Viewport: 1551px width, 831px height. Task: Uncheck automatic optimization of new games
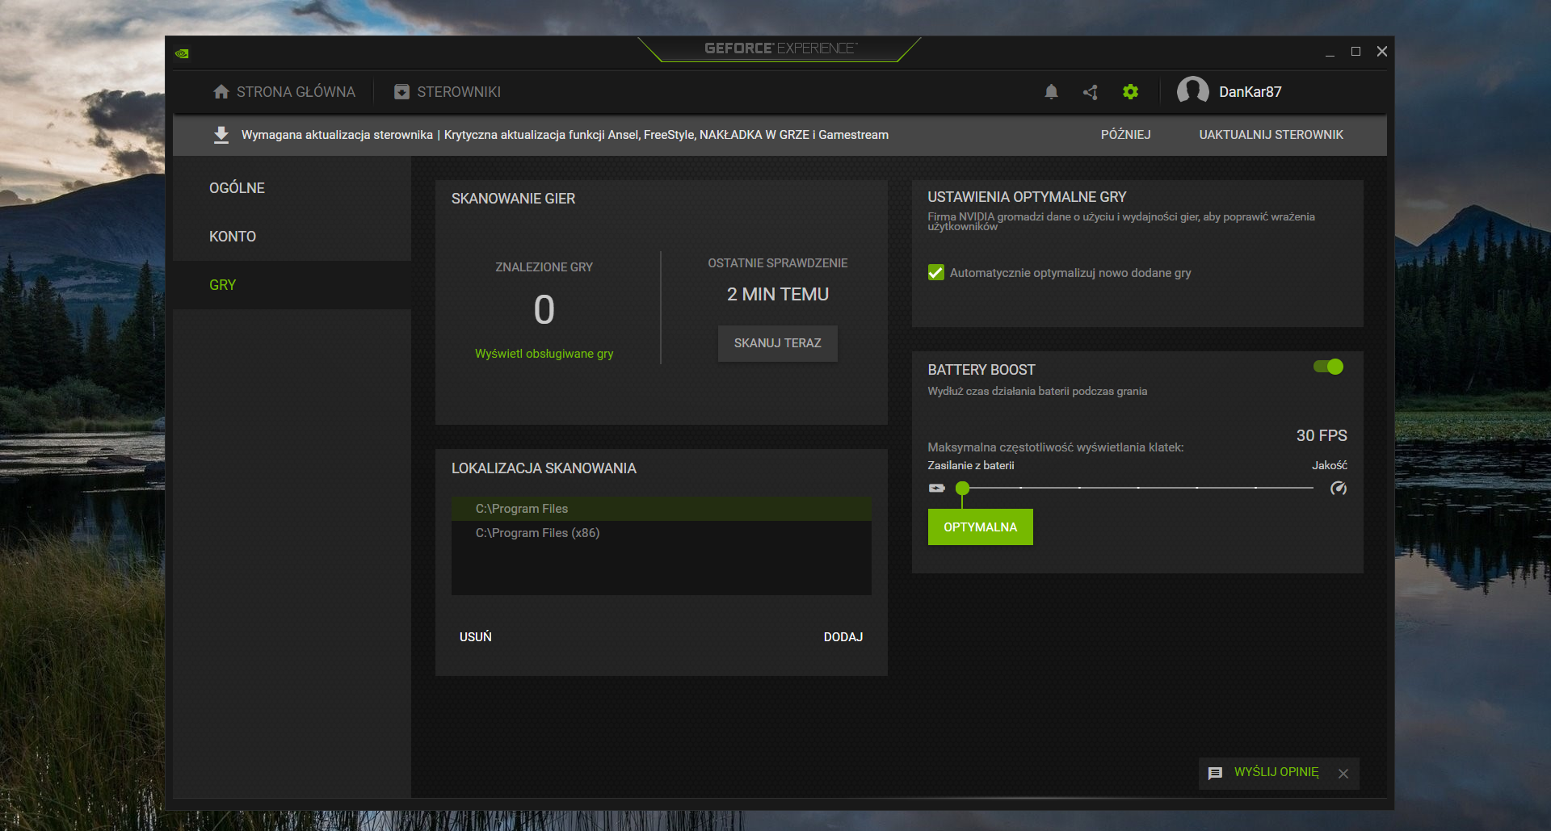pyautogui.click(x=936, y=273)
